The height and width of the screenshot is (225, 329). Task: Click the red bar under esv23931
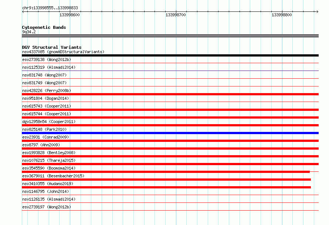pos(170,141)
